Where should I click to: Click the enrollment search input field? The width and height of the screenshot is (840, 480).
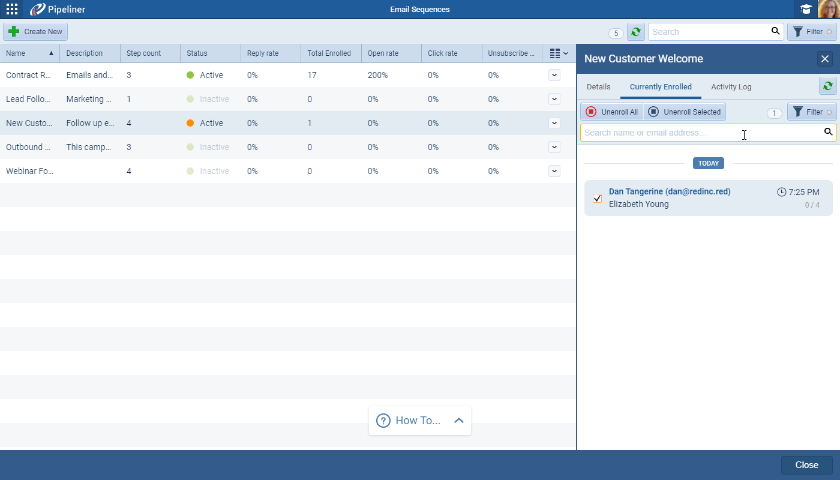tap(690, 133)
